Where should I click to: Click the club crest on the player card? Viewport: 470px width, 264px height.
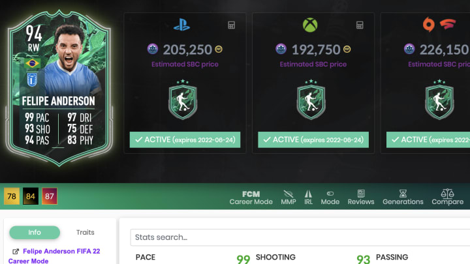pyautogui.click(x=32, y=80)
